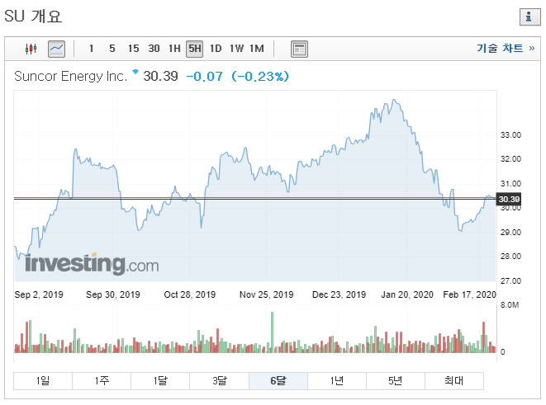The image size is (546, 405).
Task: Click the SU 개요 heading
Action: 33,16
